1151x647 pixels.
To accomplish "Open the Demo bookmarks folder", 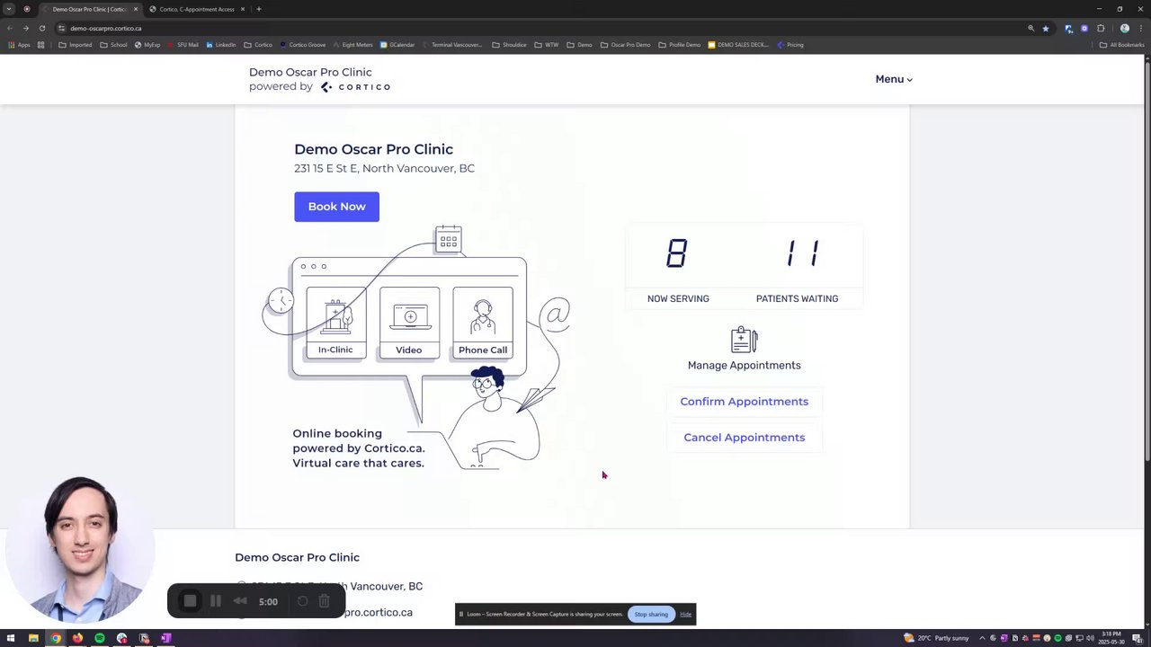I will (x=579, y=45).
